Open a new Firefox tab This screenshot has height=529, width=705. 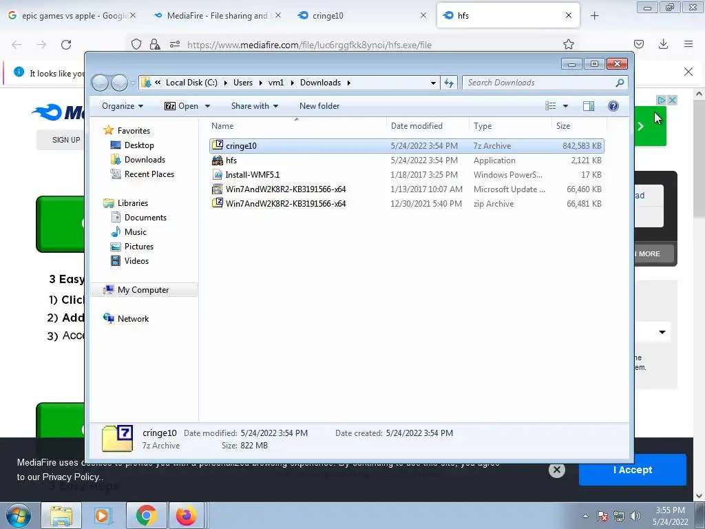point(594,16)
